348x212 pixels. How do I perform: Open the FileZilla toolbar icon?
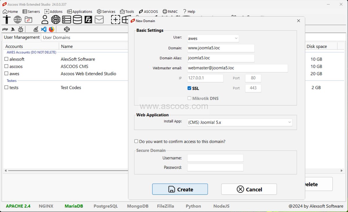click(x=88, y=20)
